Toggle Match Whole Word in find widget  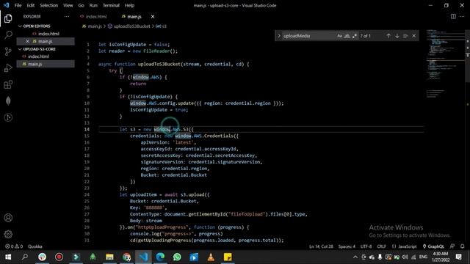[347, 36]
